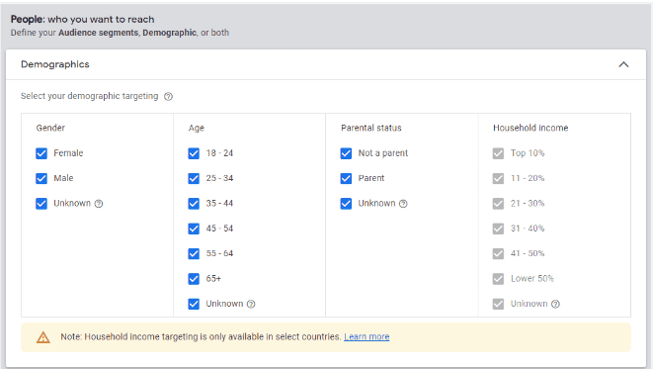Uncheck the Gender Unknown checkbox
654x369 pixels.
(41, 204)
